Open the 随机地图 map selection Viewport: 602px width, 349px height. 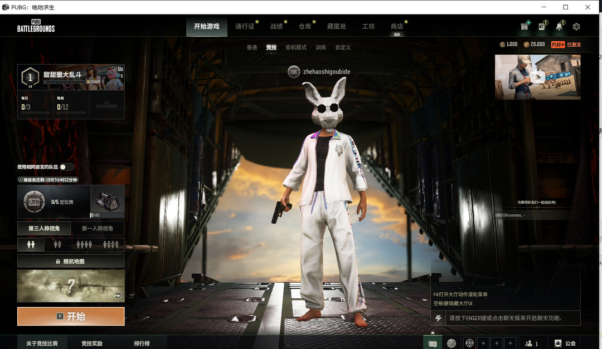point(71,261)
